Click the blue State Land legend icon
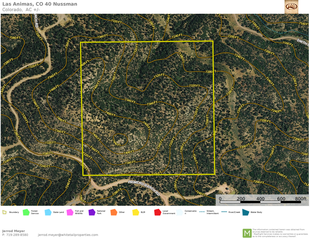This screenshot has height=239, width=310. pyautogui.click(x=48, y=212)
